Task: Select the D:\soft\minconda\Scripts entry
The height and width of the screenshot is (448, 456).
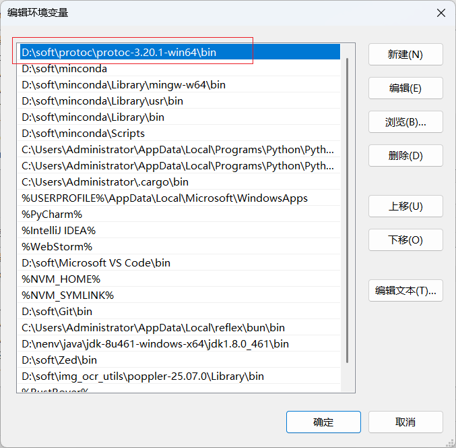Action: pos(84,134)
